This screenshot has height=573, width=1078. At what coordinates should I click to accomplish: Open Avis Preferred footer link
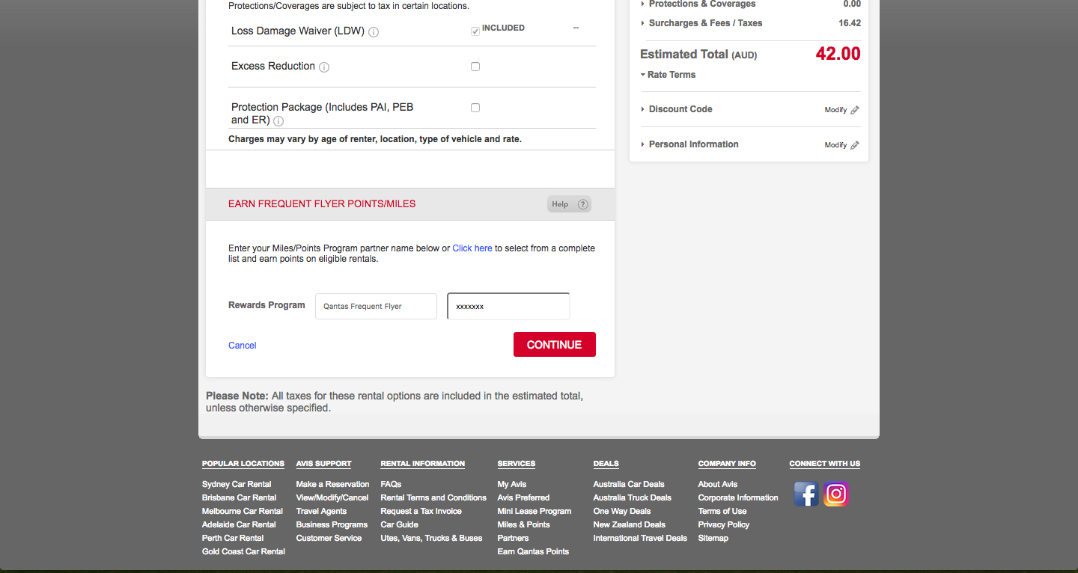(x=523, y=497)
